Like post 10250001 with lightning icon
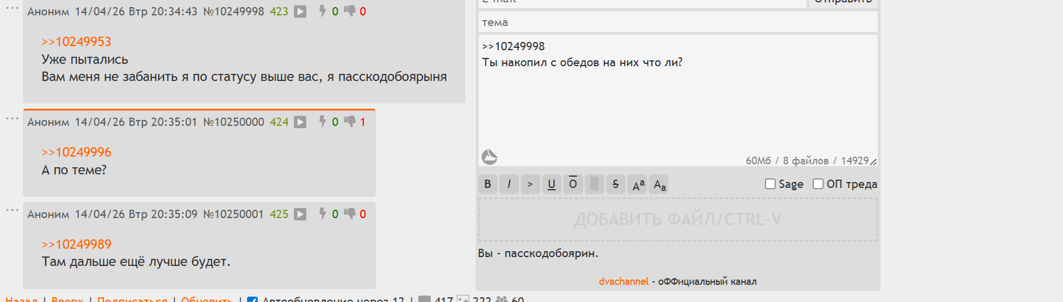This screenshot has width=1063, height=302. 322,213
